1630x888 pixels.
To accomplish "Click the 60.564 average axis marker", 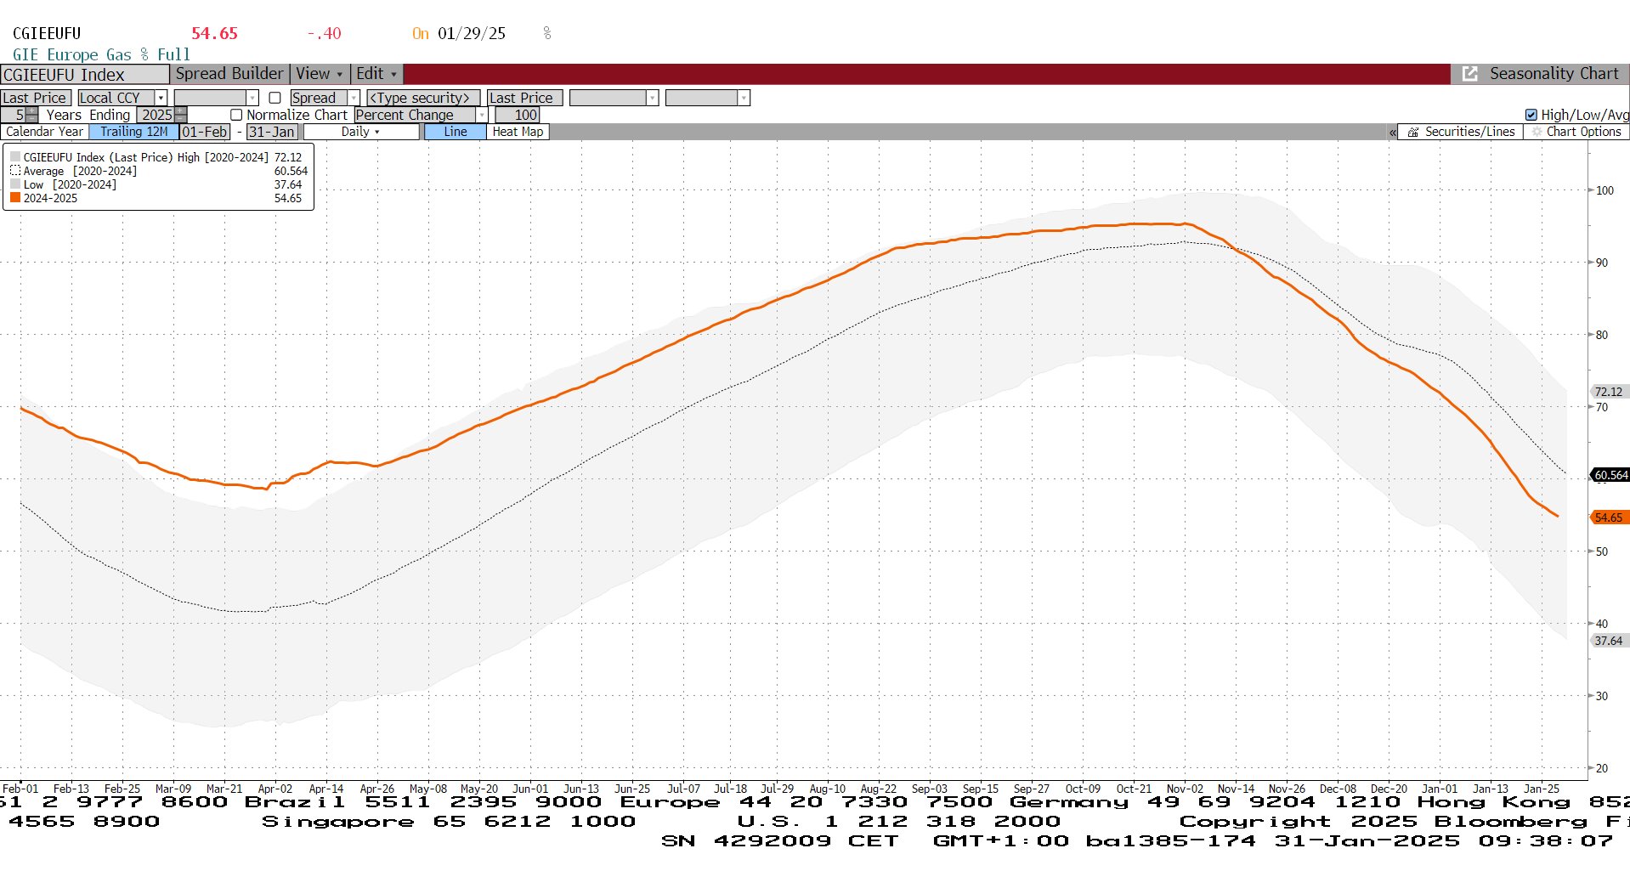I will point(1610,475).
